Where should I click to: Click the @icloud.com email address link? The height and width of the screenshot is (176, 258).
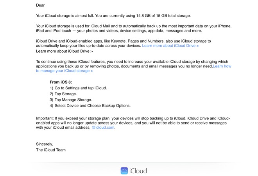[x=103, y=127]
